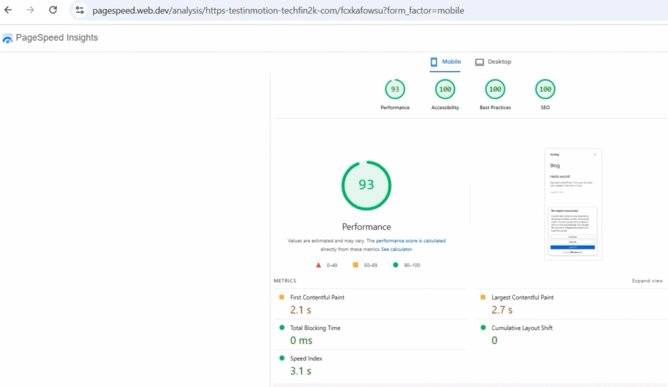Click the Mobile phone icon
668x387 pixels.
434,62
